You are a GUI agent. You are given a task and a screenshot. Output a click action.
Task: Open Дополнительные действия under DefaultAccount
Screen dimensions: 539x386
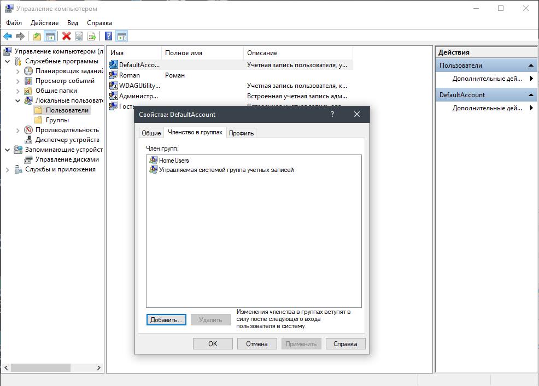pos(488,108)
